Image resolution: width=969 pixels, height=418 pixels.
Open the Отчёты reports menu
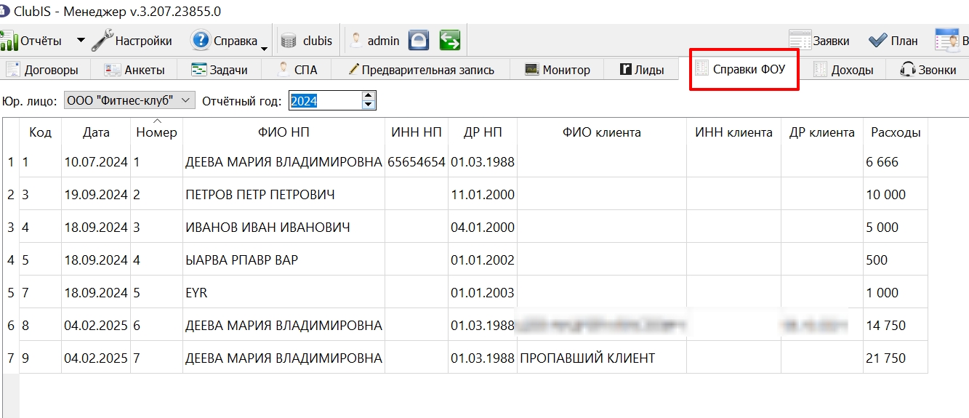32,41
